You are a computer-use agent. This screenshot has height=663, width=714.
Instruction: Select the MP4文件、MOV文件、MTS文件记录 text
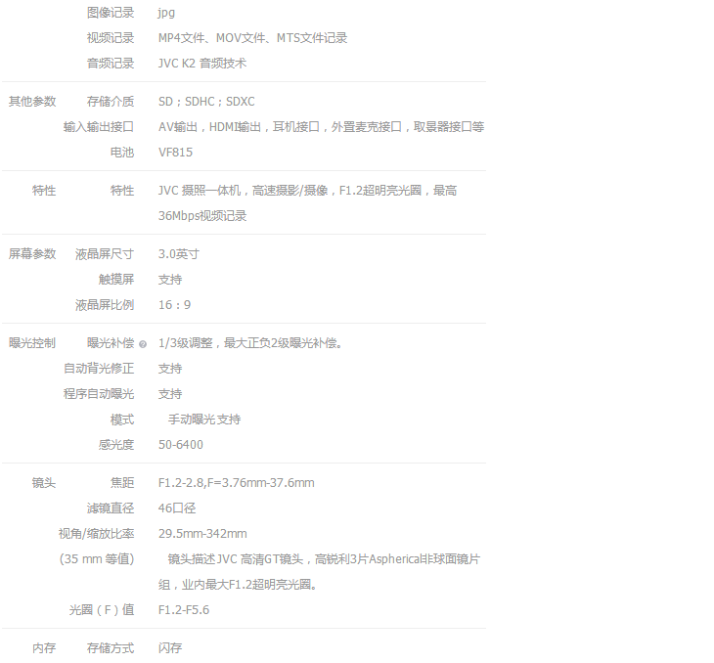[252, 38]
